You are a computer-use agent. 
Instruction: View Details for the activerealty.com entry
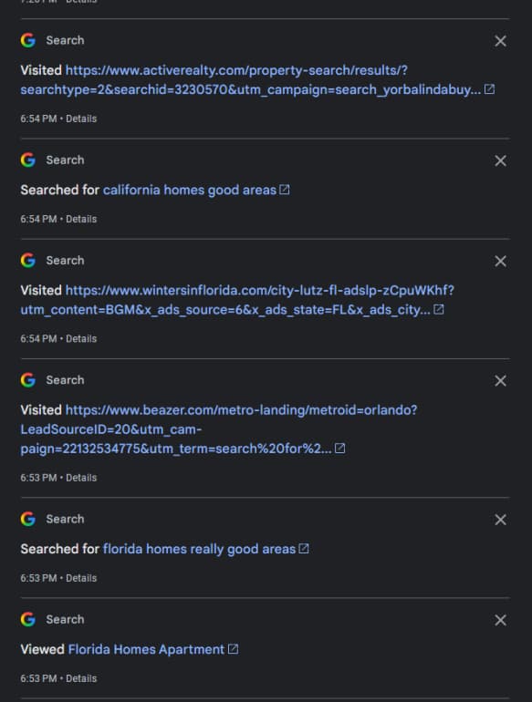pyautogui.click(x=81, y=119)
